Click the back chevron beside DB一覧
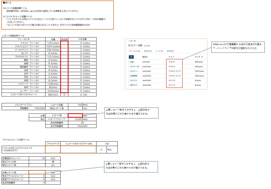This screenshot has width=271, height=189. coord(128,41)
